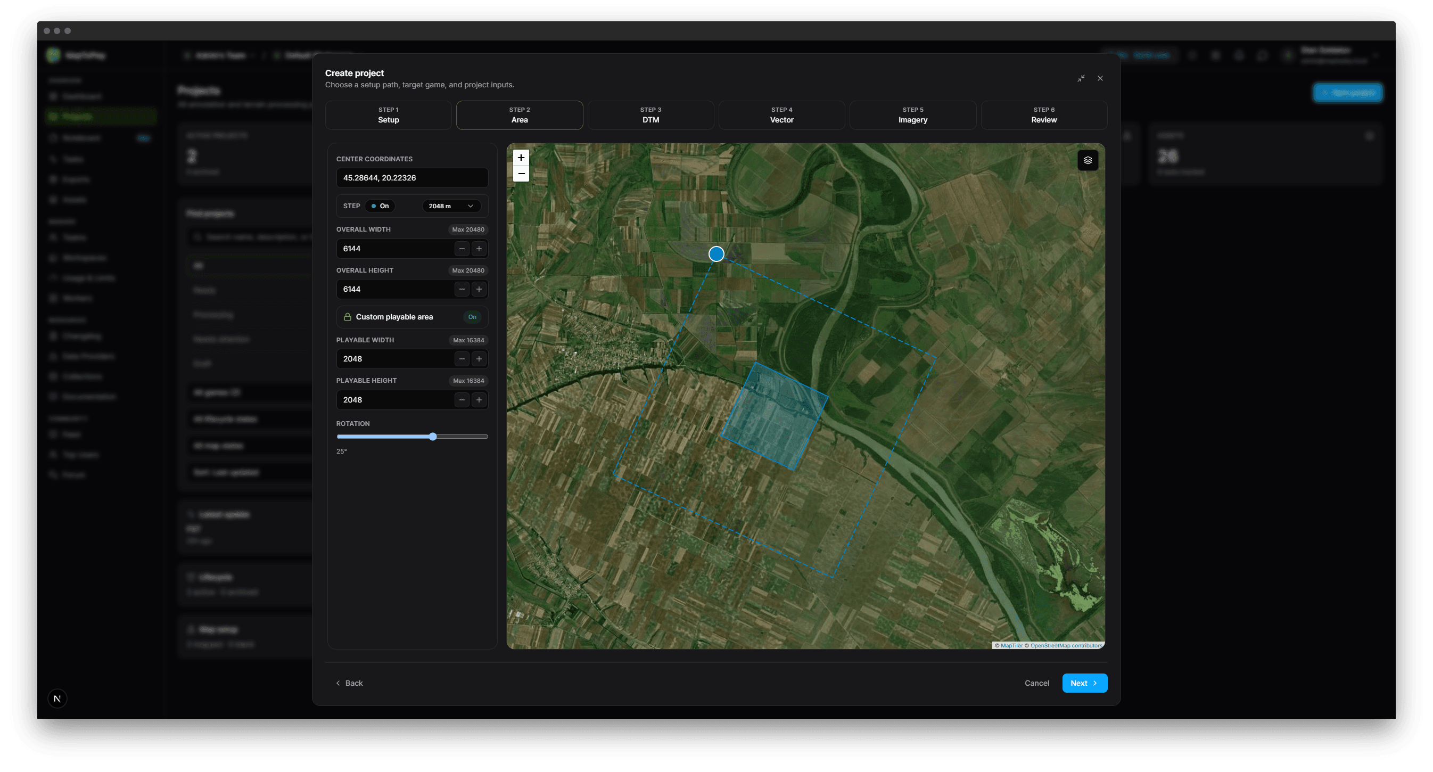Open OpenStreetMap contributors link

pos(1065,646)
